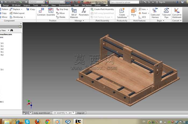Select the Constrain tool
Viewport: 188px width, 124px height.
click(x=41, y=12)
